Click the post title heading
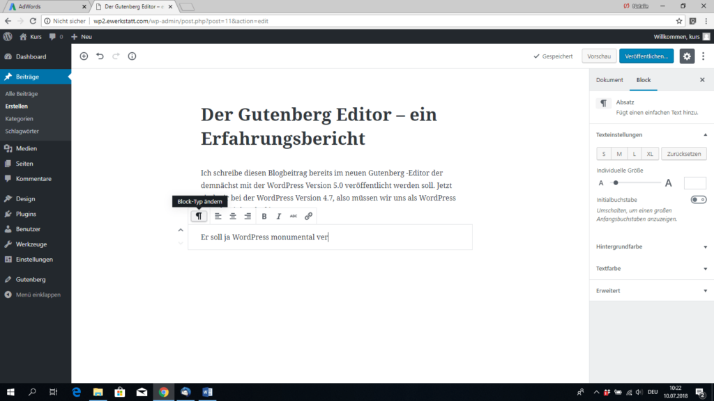The height and width of the screenshot is (401, 714). tap(319, 127)
